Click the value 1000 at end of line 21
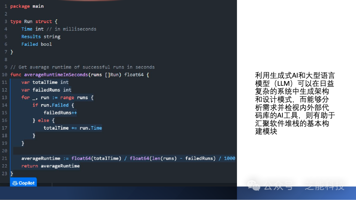Image resolution: width=356 pixels, height=200 pixels. click(x=229, y=158)
